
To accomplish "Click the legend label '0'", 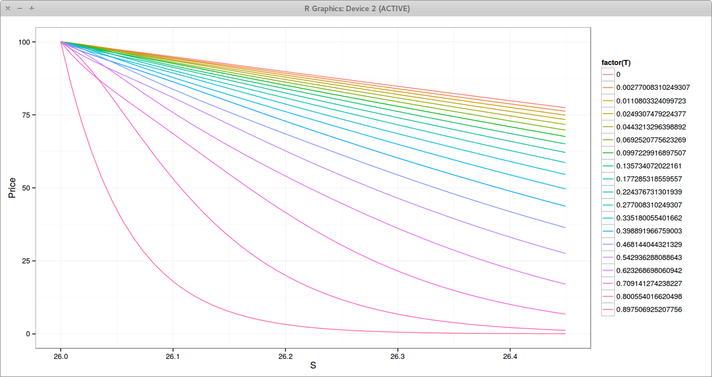I will point(618,75).
